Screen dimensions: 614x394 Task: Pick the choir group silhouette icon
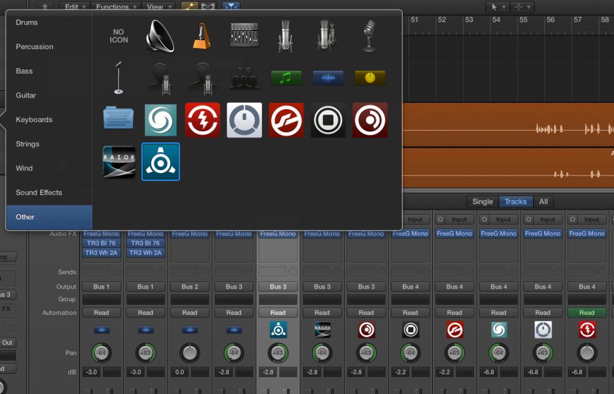(244, 78)
